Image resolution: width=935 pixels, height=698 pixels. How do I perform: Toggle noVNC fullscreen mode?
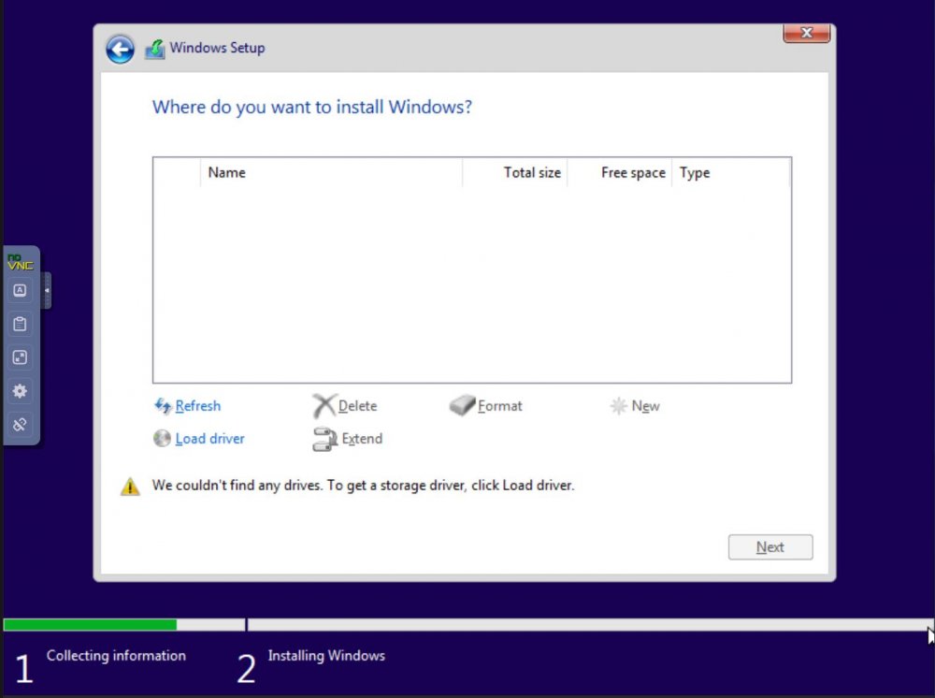click(20, 357)
